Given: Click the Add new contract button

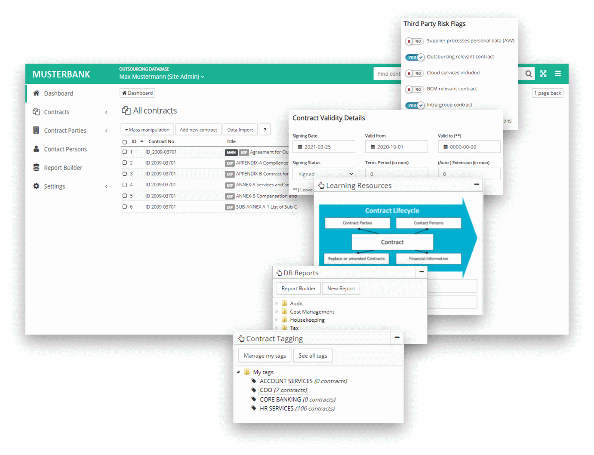Looking at the screenshot, I should (x=198, y=129).
